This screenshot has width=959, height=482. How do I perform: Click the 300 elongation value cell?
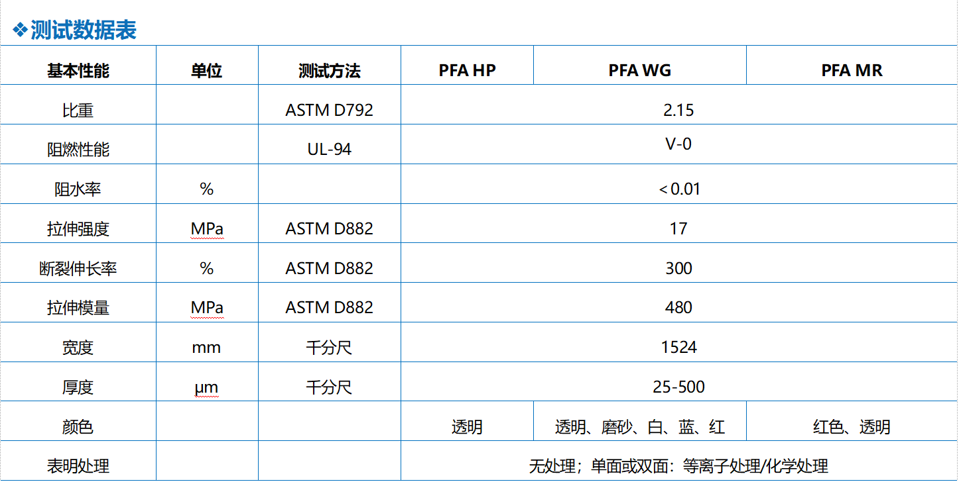tap(678, 268)
